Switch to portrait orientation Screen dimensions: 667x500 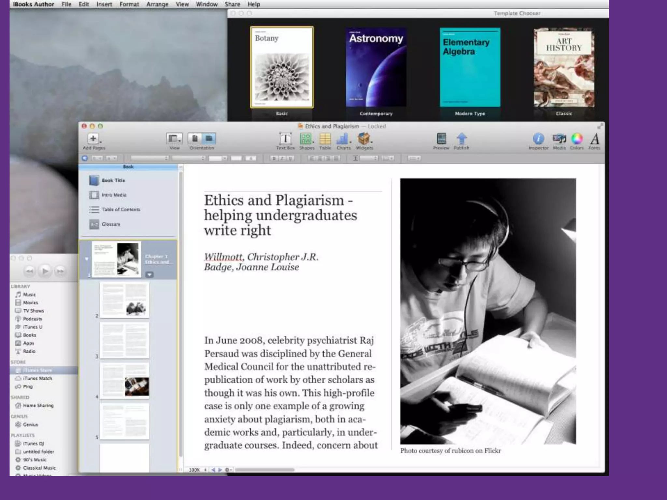[195, 139]
